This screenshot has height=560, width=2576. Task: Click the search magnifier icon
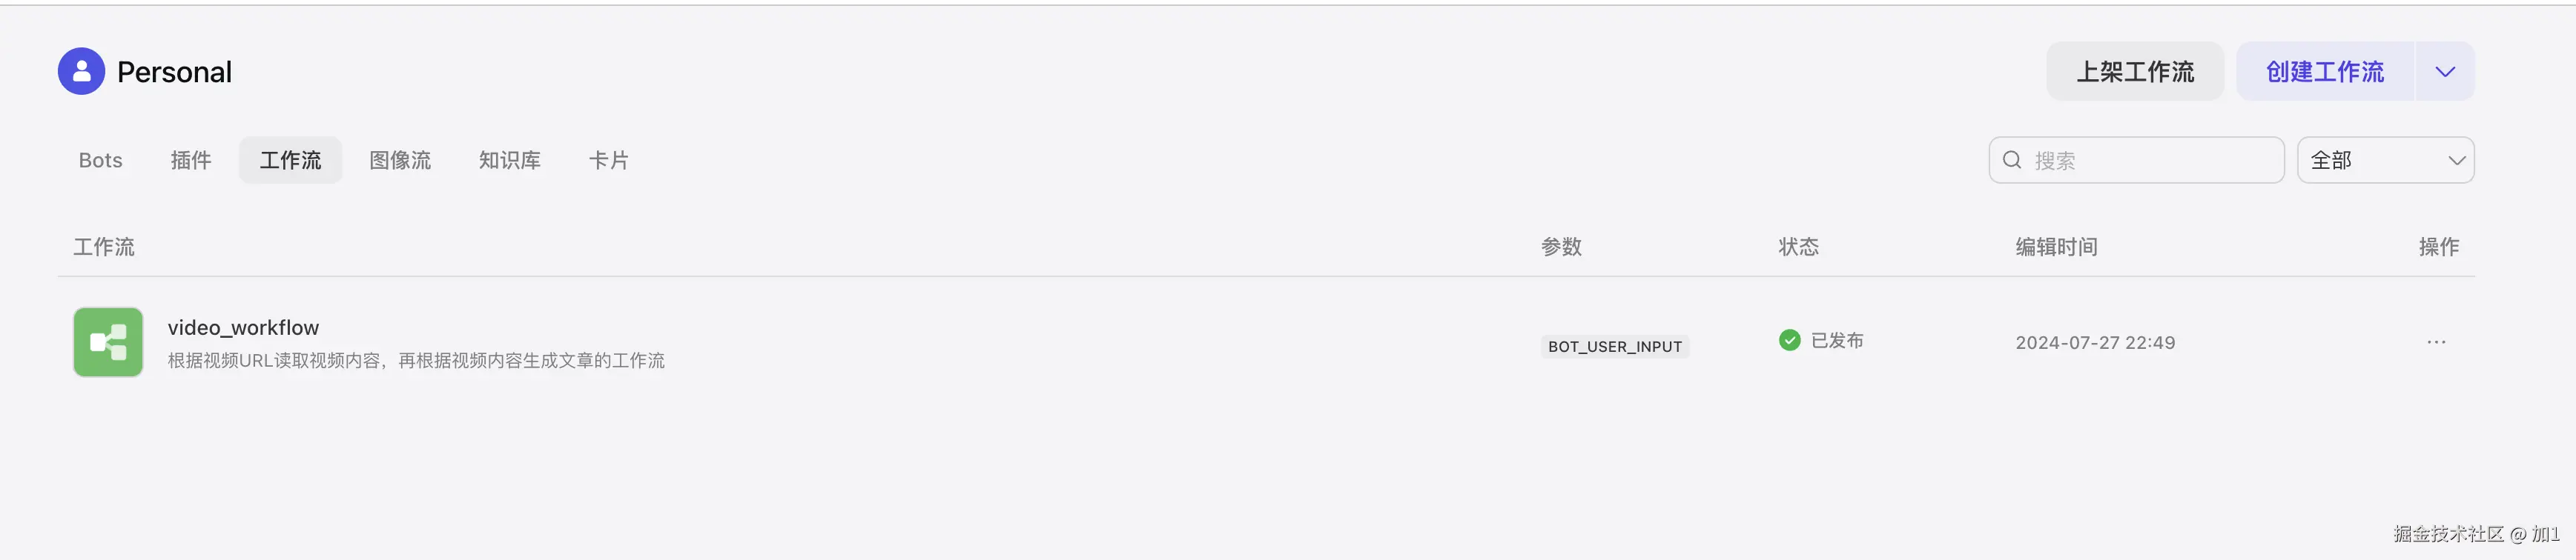point(2012,161)
